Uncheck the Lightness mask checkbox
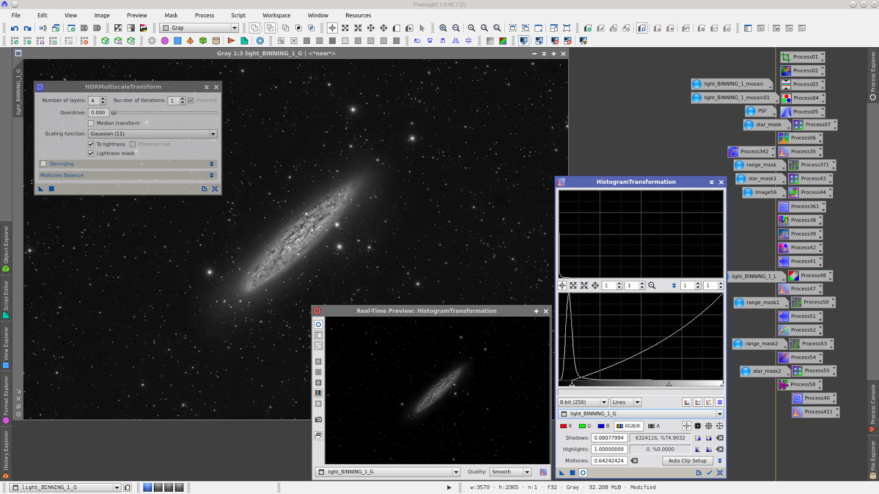879x494 pixels. pyautogui.click(x=91, y=154)
